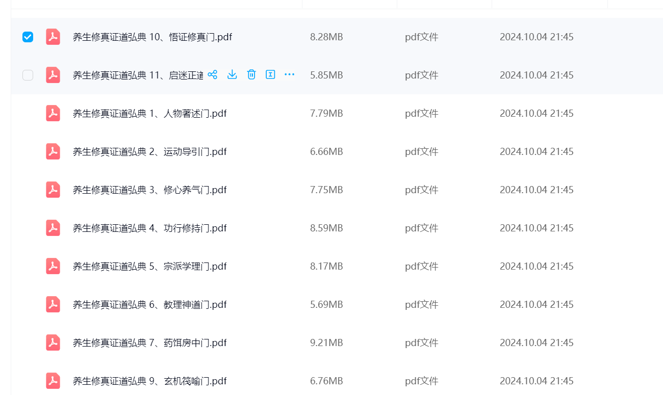Click PDF icon of 10、悟证修真门.pdf
This screenshot has width=663, height=395.
(53, 37)
